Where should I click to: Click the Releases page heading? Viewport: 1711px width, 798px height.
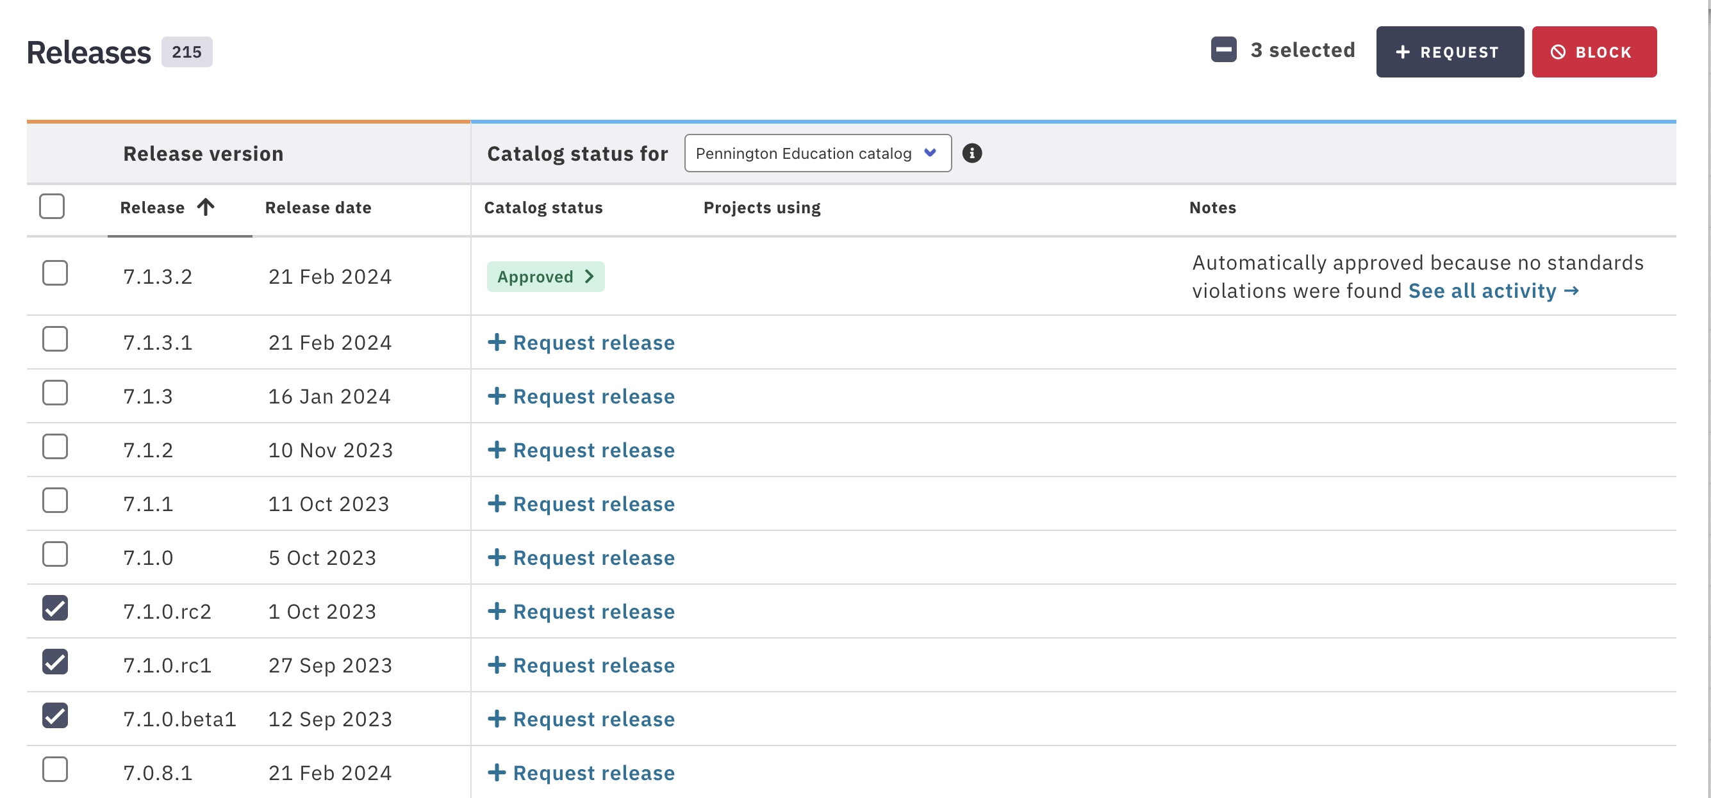[x=89, y=53]
